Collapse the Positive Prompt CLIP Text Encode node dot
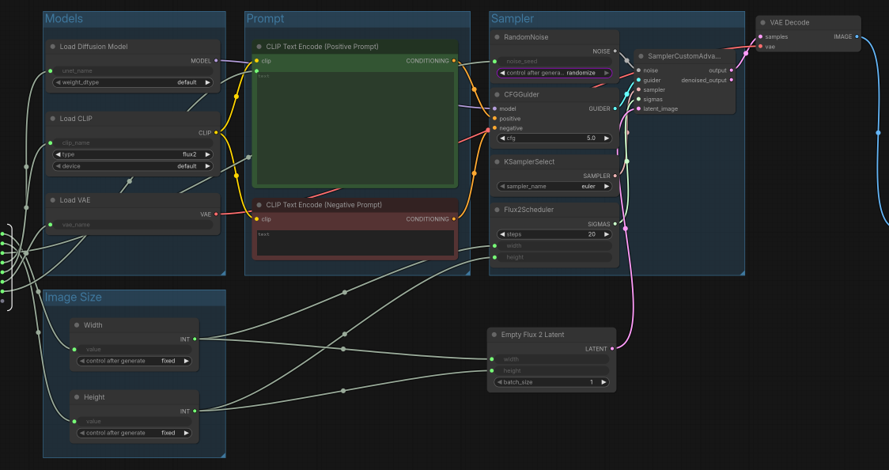889x470 pixels. [259, 47]
